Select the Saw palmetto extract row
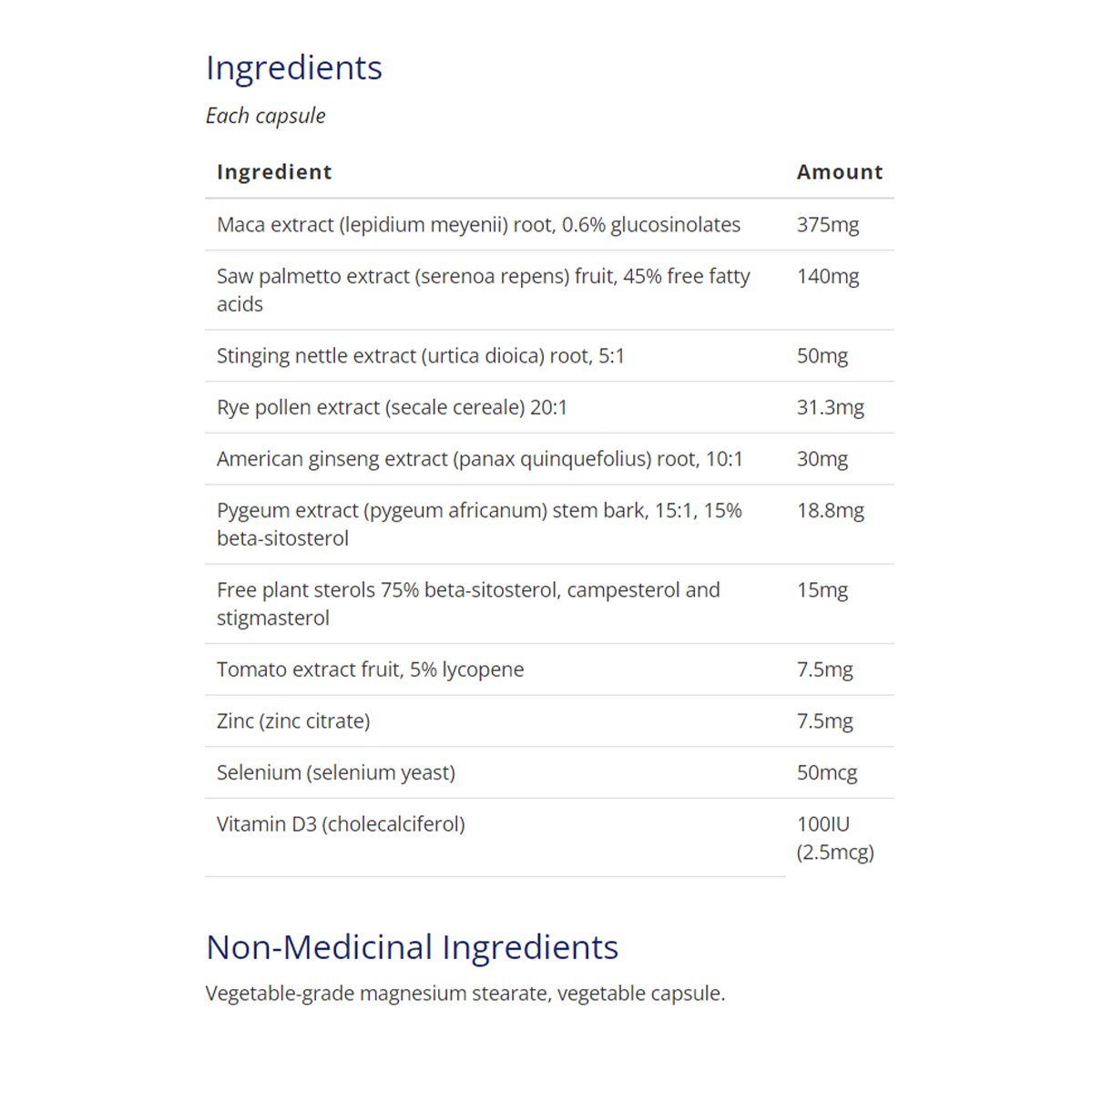The height and width of the screenshot is (1093, 1093). point(483,290)
